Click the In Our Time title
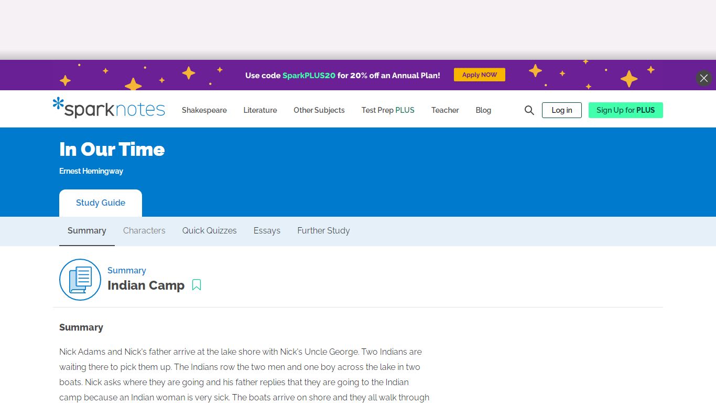The height and width of the screenshot is (403, 716). (112, 150)
